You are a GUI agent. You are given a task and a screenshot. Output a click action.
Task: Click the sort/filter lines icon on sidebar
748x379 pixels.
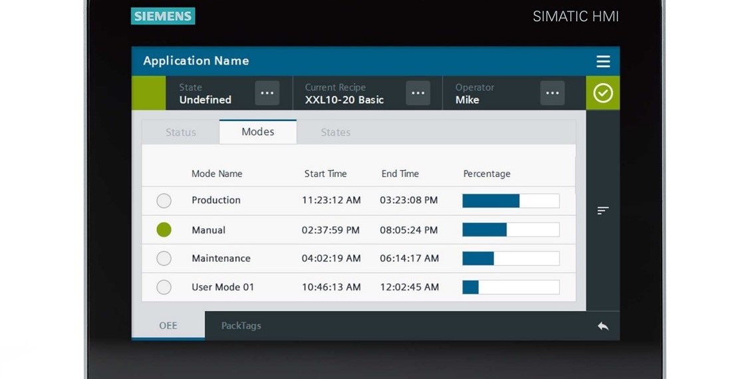click(602, 211)
